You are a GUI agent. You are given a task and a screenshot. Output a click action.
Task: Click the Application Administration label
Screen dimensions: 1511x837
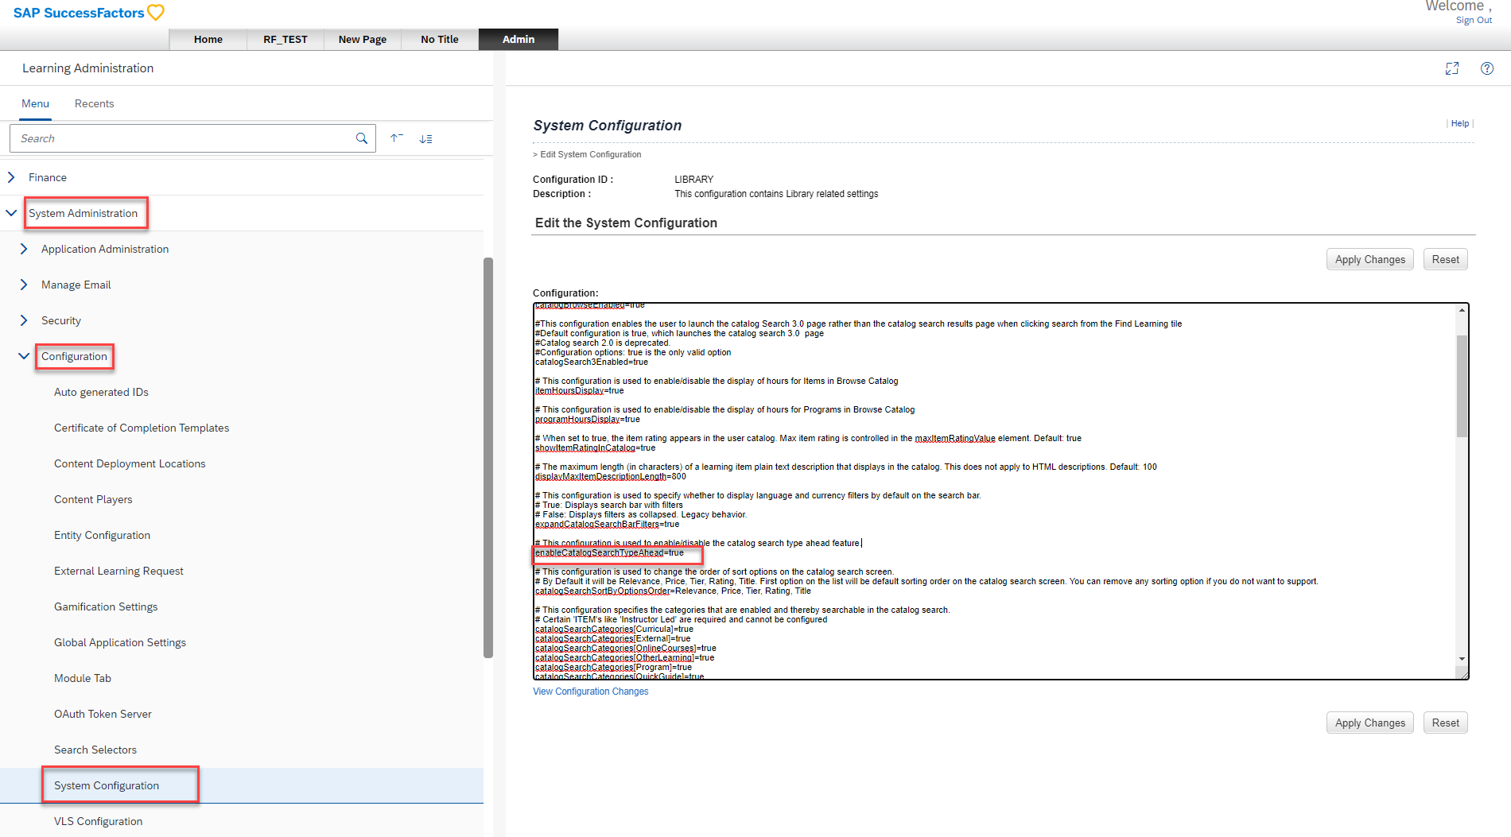coord(105,249)
